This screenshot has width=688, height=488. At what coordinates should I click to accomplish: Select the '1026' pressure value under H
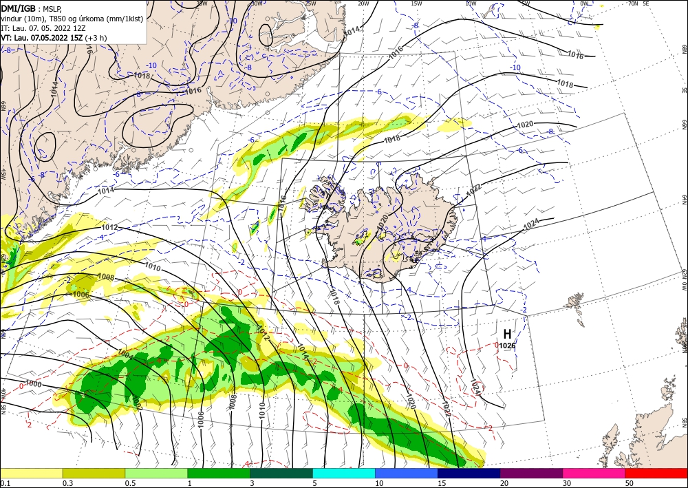507,346
